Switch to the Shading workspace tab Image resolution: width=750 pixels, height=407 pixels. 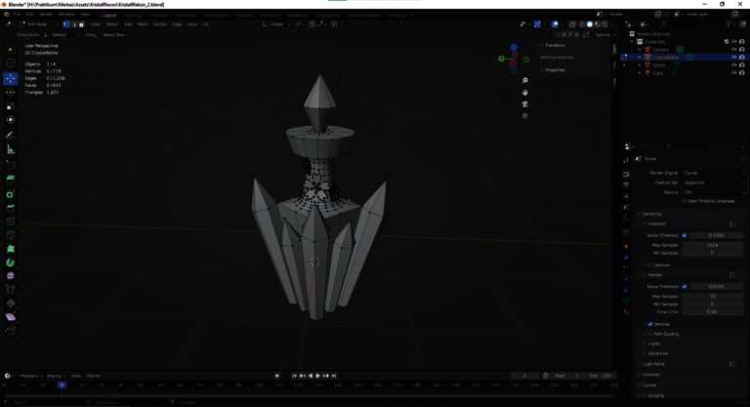coord(244,16)
